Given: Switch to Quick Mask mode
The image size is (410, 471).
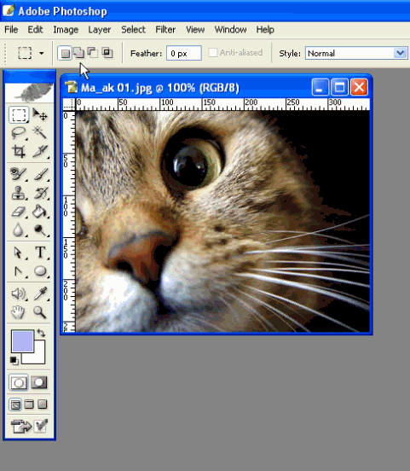Looking at the screenshot, I should [x=39, y=382].
